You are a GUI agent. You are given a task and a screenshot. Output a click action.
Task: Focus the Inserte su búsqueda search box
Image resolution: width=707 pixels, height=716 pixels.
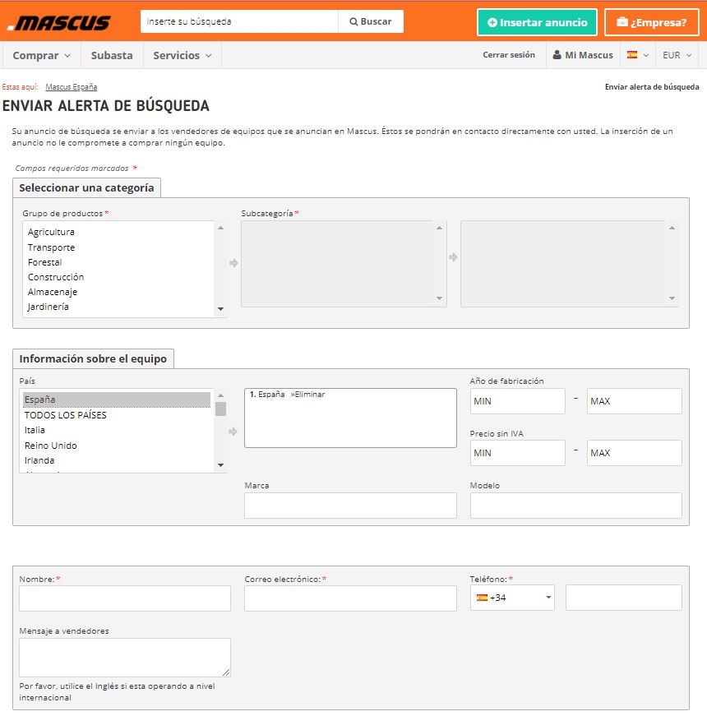click(239, 21)
